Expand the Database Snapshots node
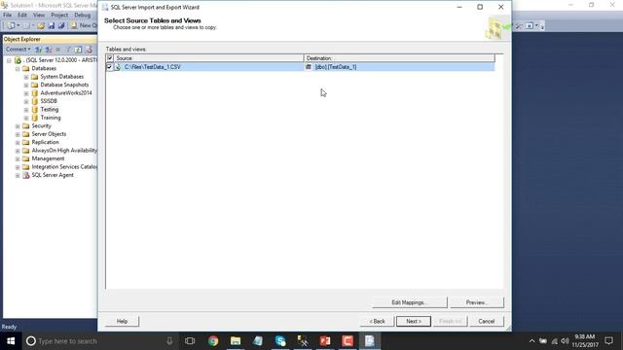Image resolution: width=623 pixels, height=350 pixels. coord(26,85)
